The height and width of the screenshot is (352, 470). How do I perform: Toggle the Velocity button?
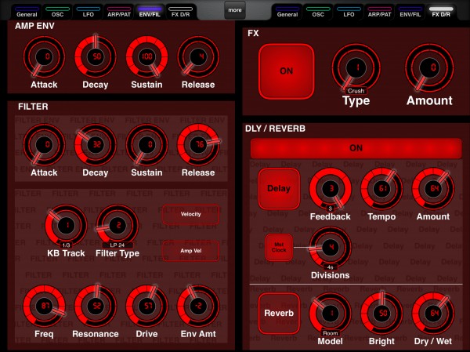pyautogui.click(x=190, y=214)
